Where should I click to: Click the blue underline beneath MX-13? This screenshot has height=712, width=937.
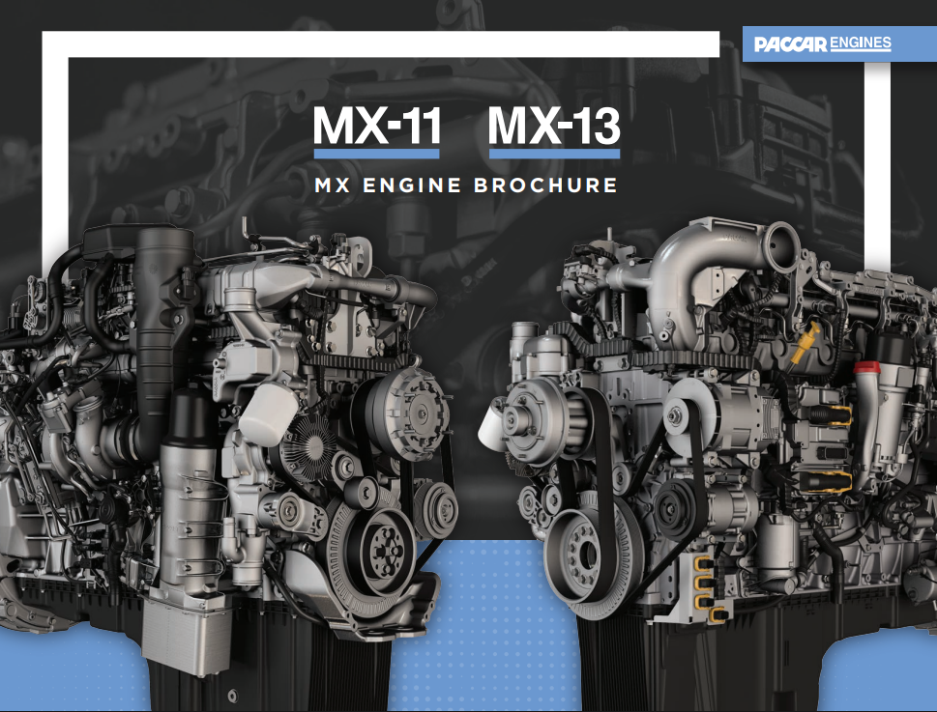point(553,153)
